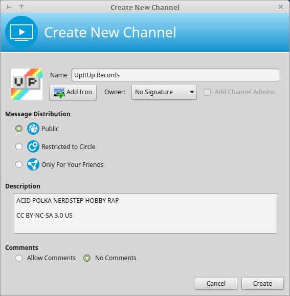Select the No Comments radio button
The image size is (290, 296).
click(x=87, y=258)
